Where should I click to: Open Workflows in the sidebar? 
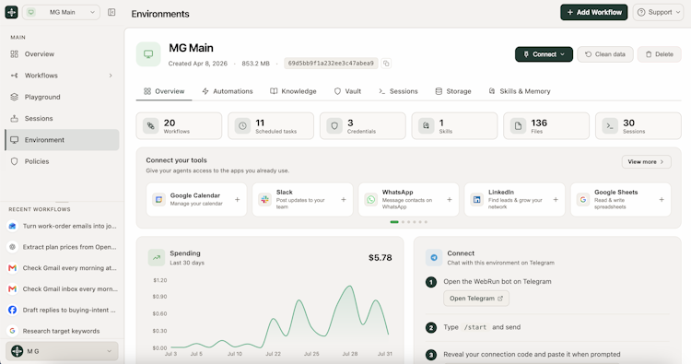(x=62, y=76)
